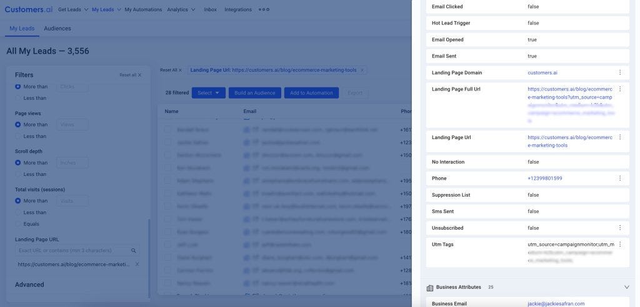The height and width of the screenshot is (307, 640).
Task: Click the Email Opened attribute row
Action: coord(527,39)
